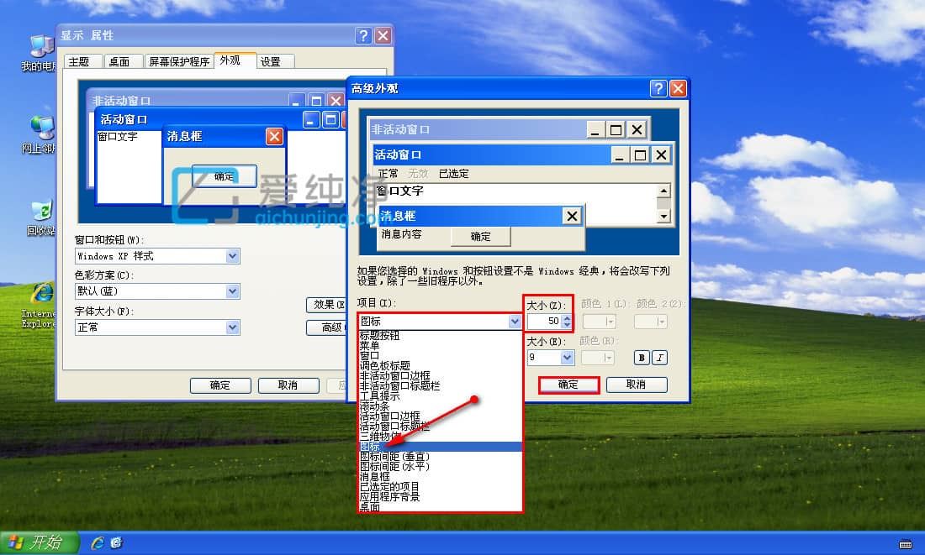The height and width of the screenshot is (555, 925).
Task: Close the 高级外观 dialog
Action: coord(678,88)
